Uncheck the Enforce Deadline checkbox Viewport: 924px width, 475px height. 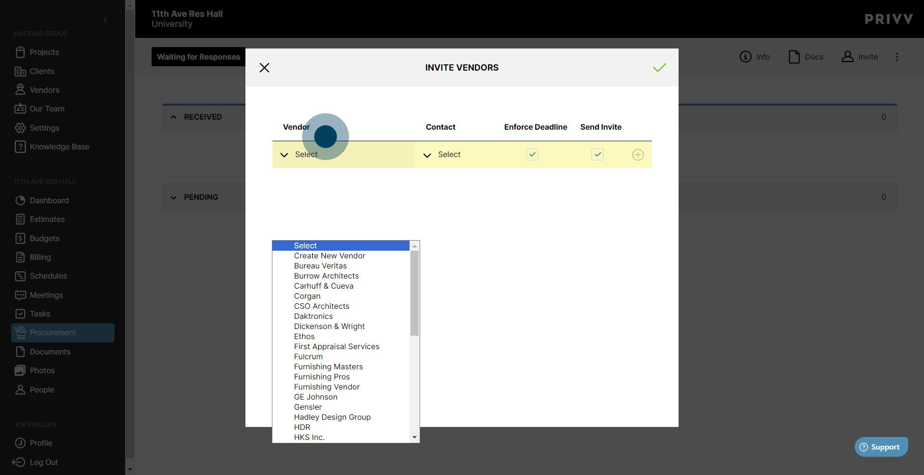point(532,155)
